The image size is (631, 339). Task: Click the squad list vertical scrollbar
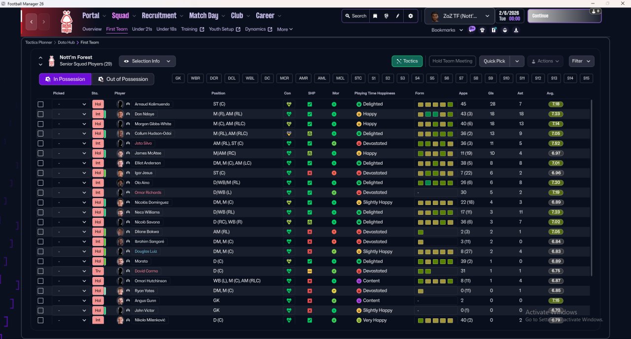point(591,187)
